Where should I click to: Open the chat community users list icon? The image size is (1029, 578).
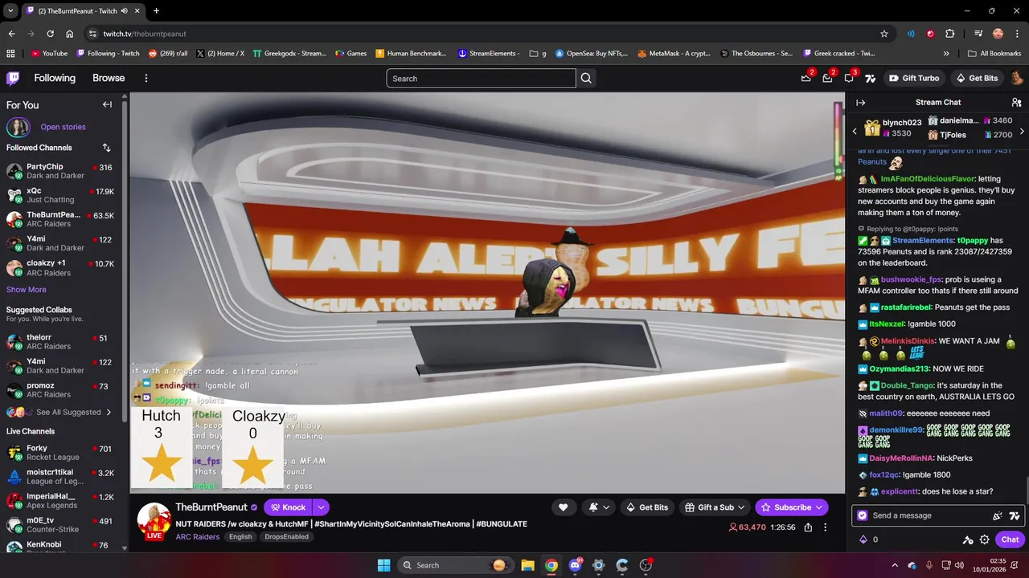coord(1016,102)
